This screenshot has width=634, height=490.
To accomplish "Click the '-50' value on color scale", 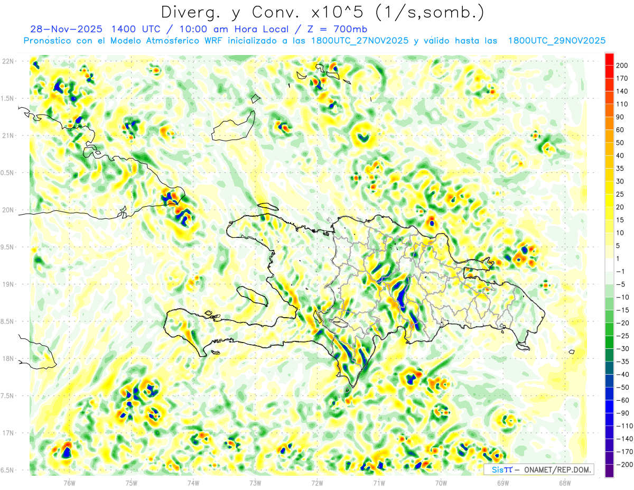I will click(623, 387).
